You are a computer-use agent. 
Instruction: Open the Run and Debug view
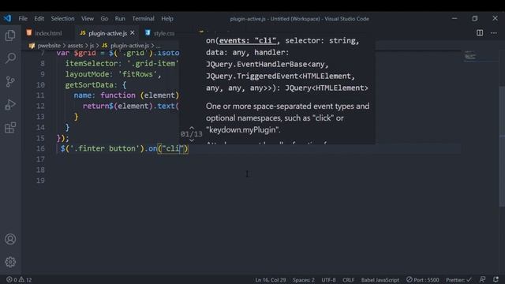tap(10, 105)
